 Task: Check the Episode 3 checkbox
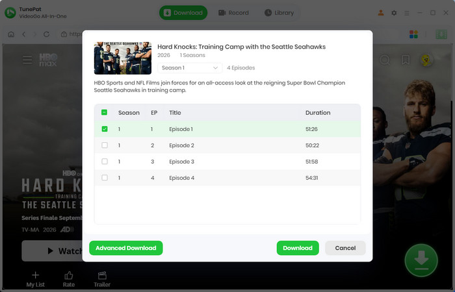point(105,162)
